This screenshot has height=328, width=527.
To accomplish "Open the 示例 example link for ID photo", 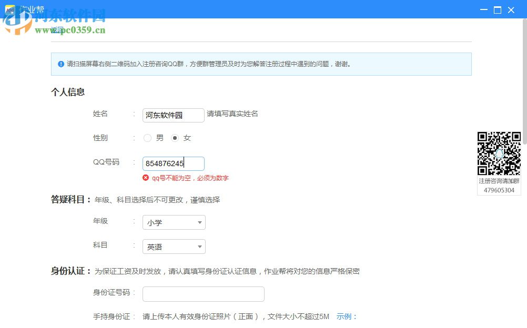I will (345, 317).
